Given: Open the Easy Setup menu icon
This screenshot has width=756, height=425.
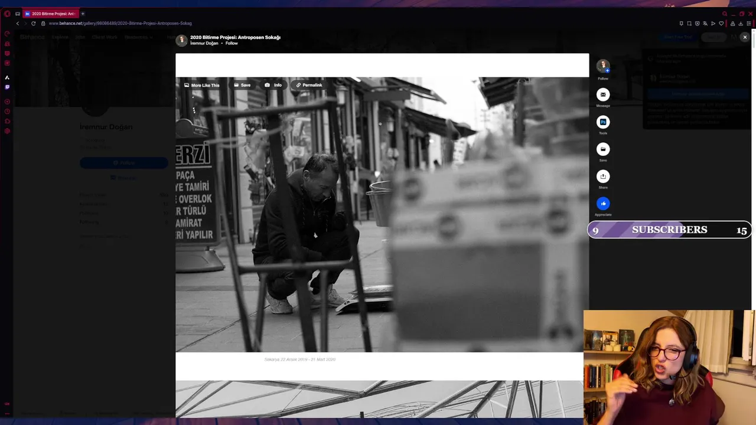Looking at the screenshot, I should [x=749, y=24].
